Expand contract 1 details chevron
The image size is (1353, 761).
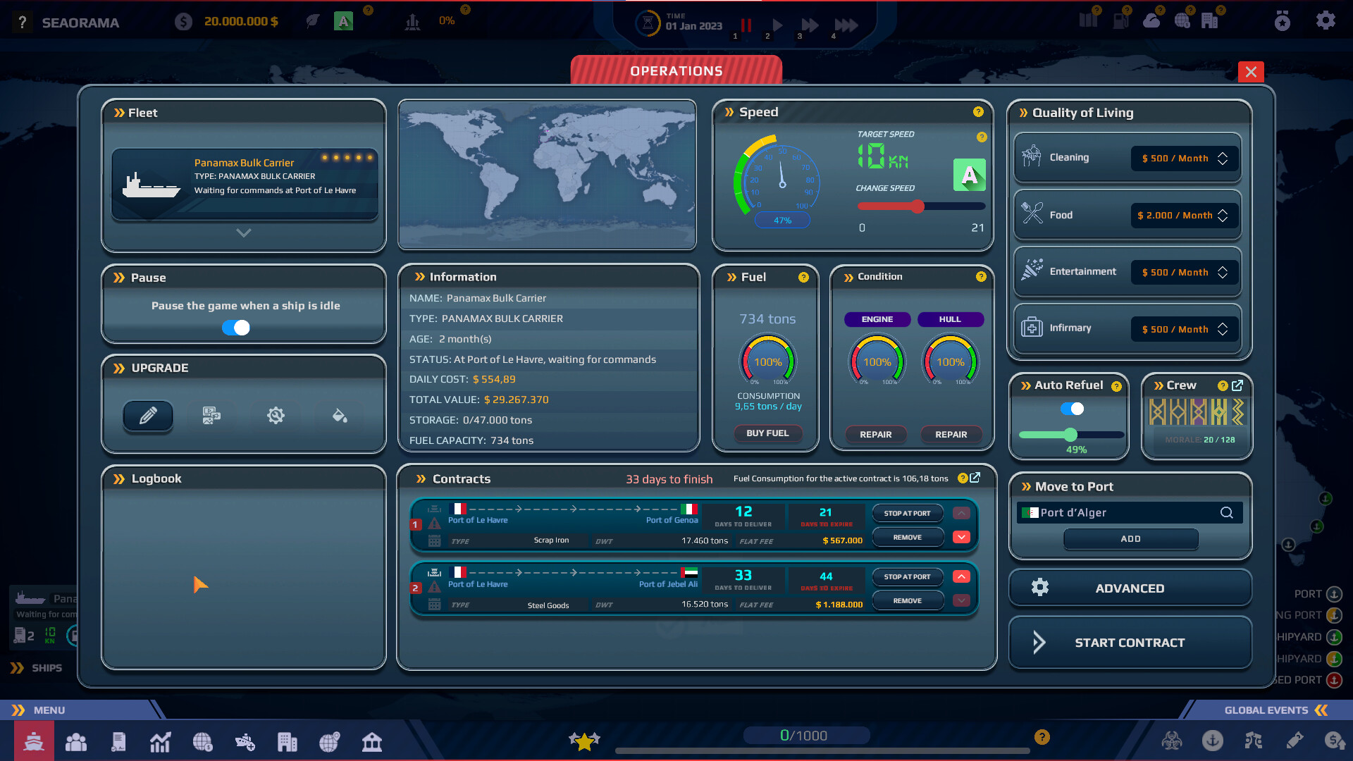click(x=963, y=538)
